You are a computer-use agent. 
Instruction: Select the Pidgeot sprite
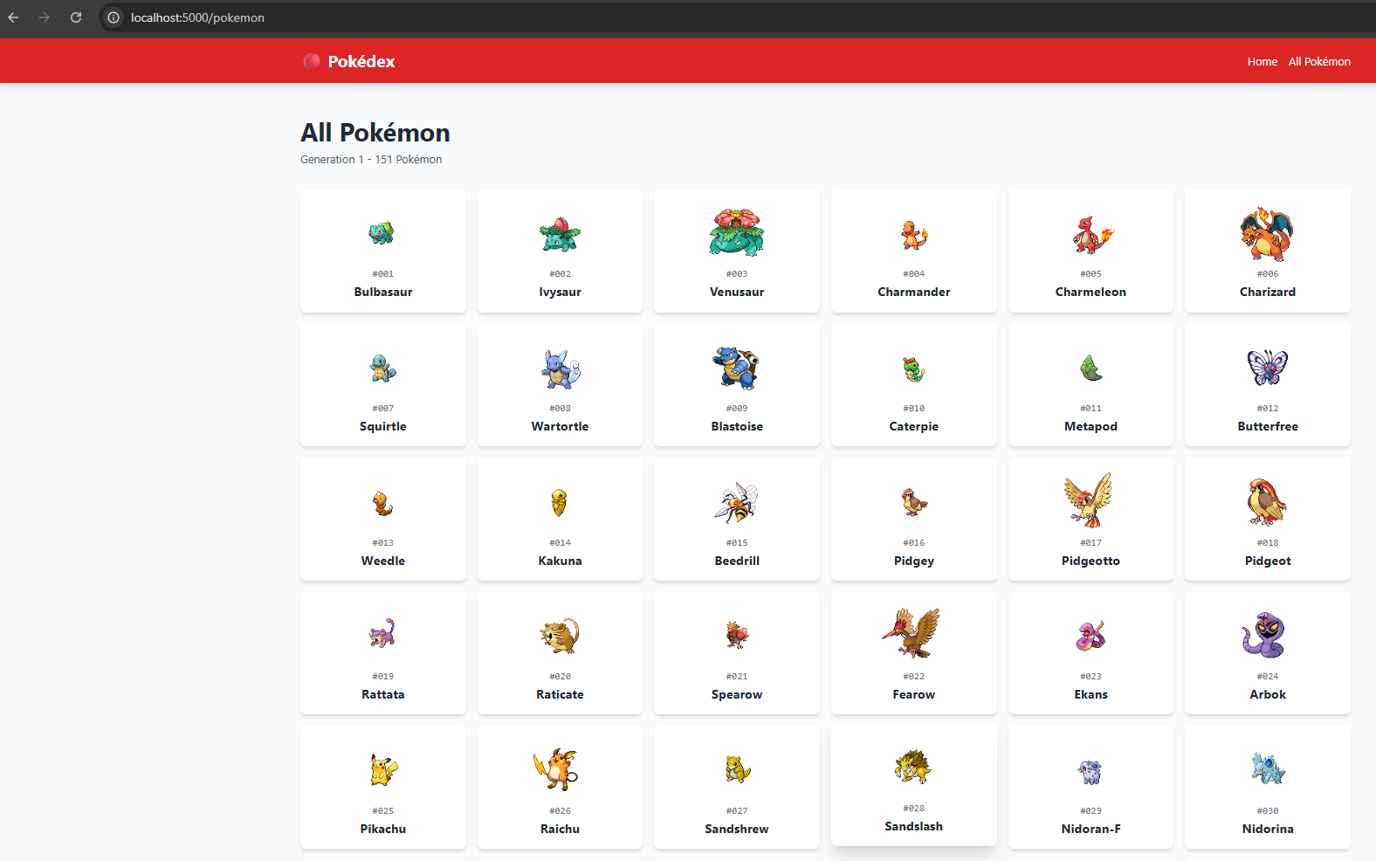[x=1267, y=501]
